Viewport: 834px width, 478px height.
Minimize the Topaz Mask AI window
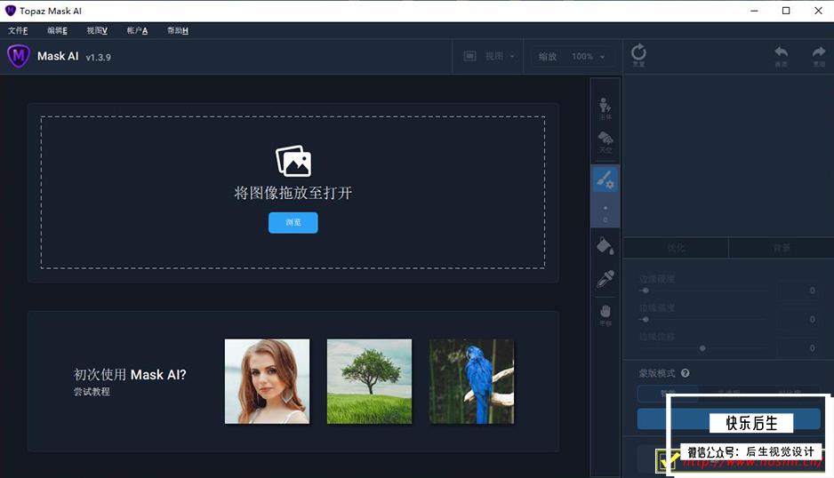click(x=754, y=11)
